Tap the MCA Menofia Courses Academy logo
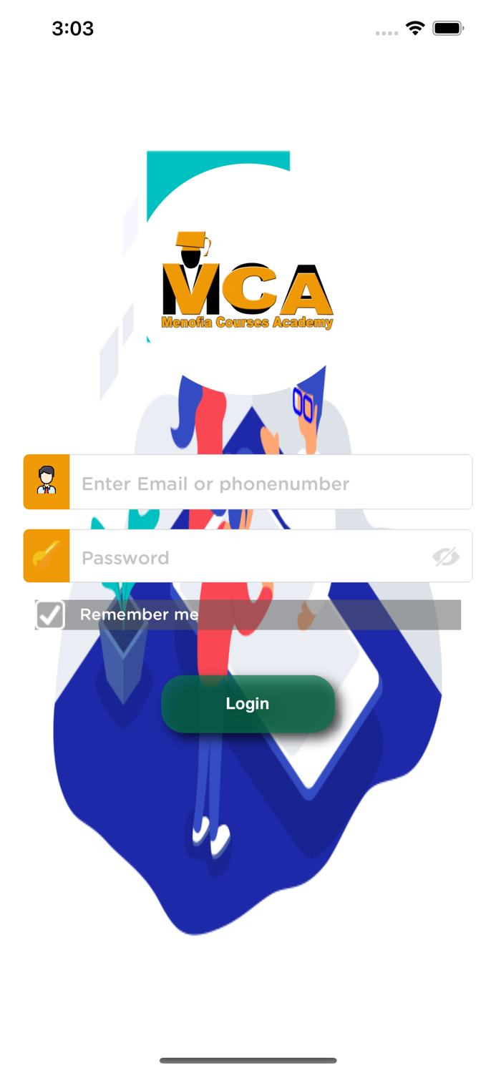496x1073 pixels. coord(248,280)
